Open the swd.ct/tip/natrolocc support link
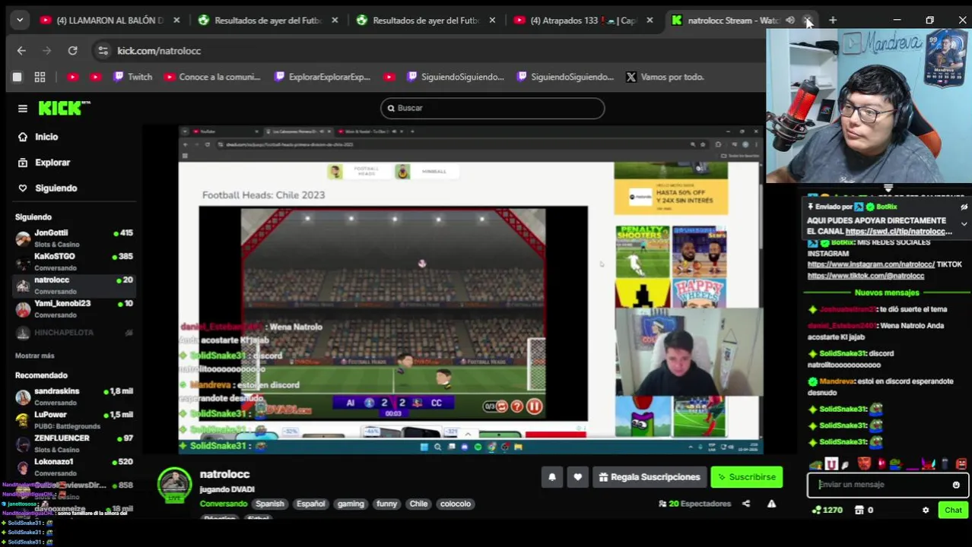 (x=898, y=232)
